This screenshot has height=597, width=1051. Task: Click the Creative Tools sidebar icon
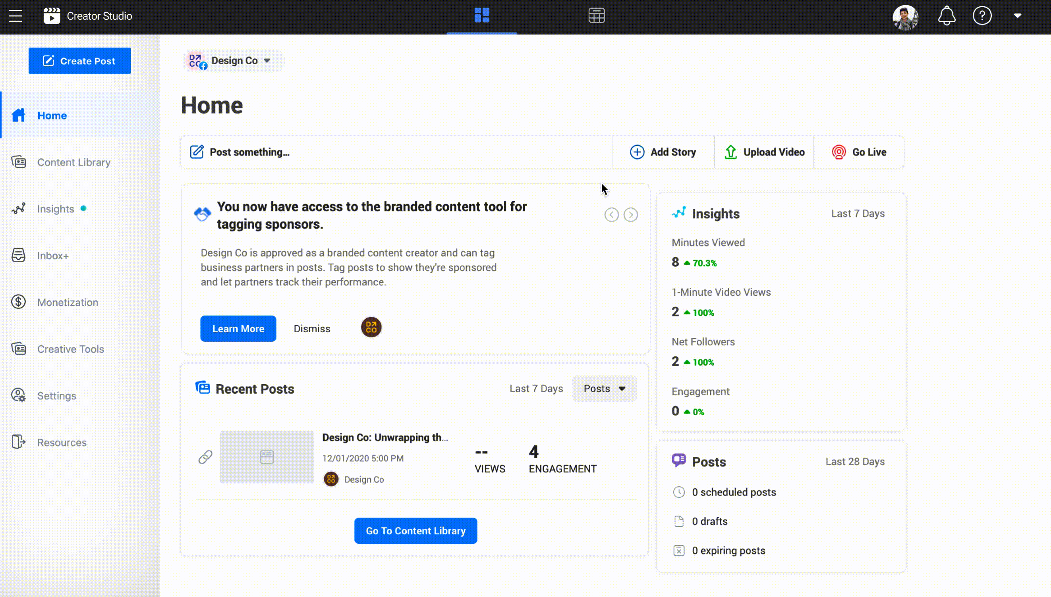click(18, 349)
